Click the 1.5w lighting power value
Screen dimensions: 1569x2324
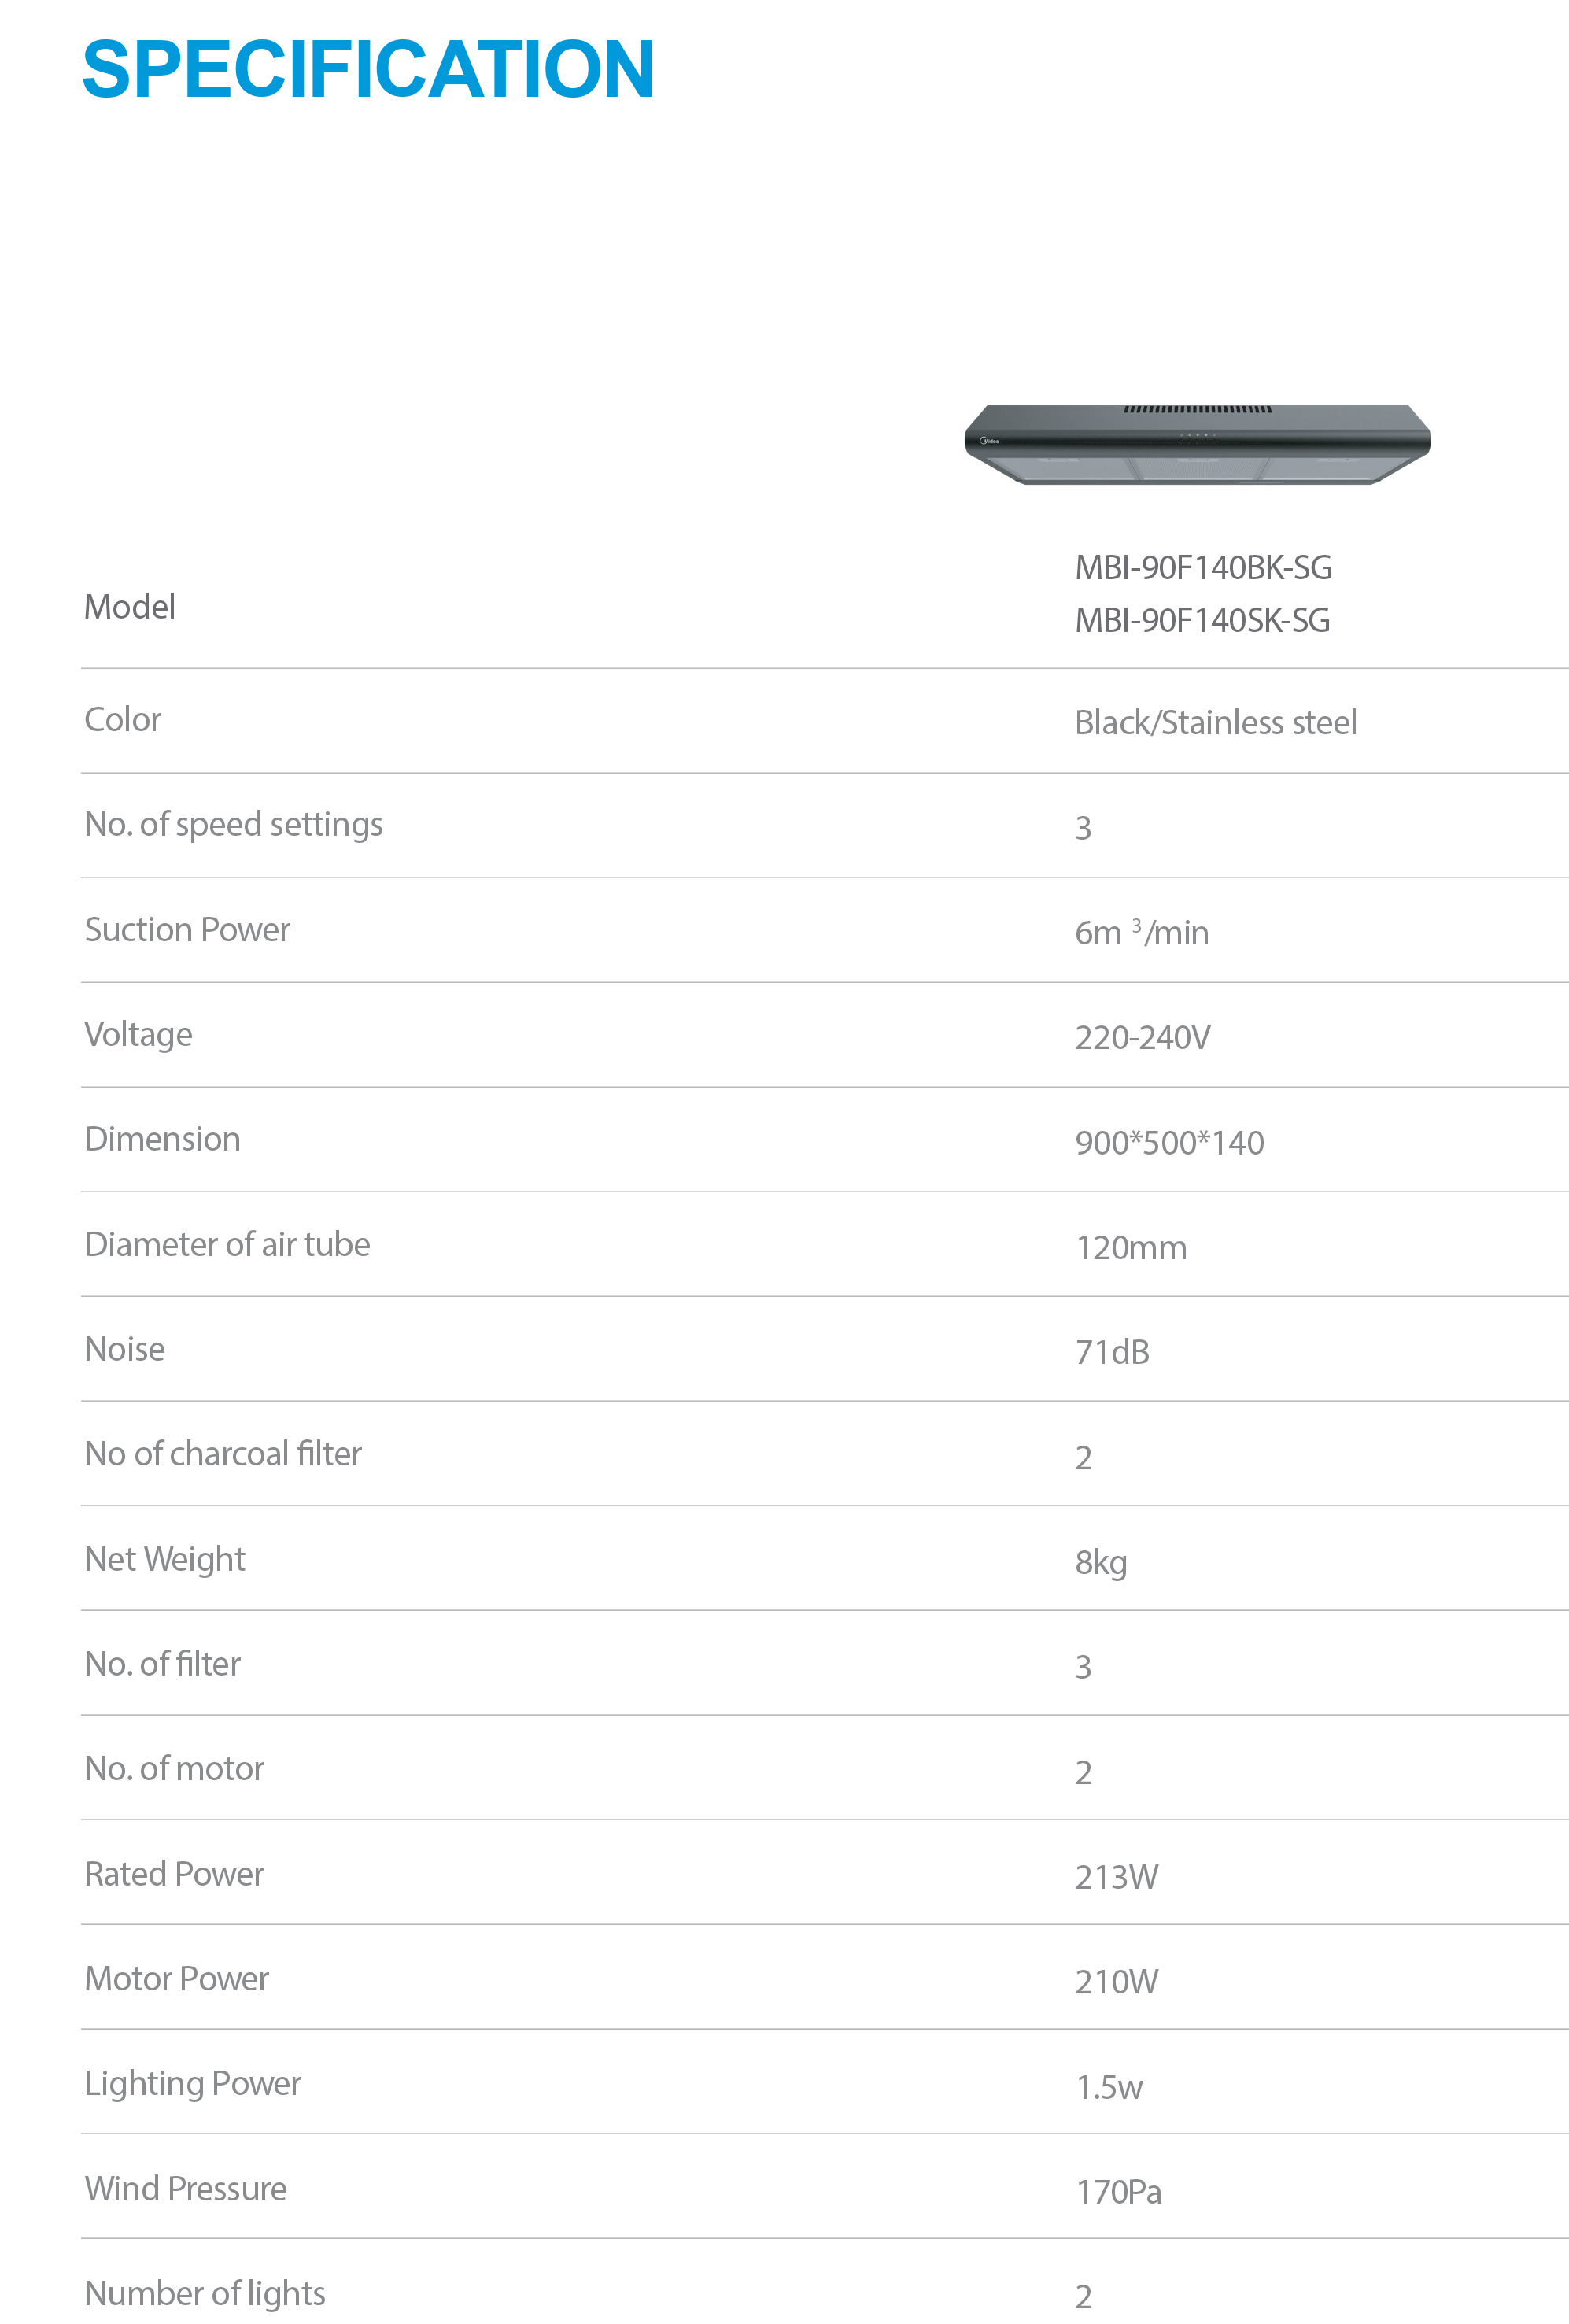click(x=1108, y=2087)
